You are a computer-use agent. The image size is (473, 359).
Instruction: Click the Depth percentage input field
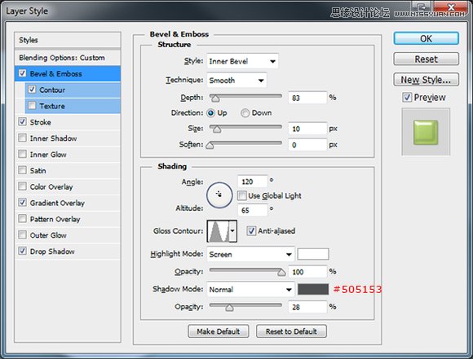[307, 98]
